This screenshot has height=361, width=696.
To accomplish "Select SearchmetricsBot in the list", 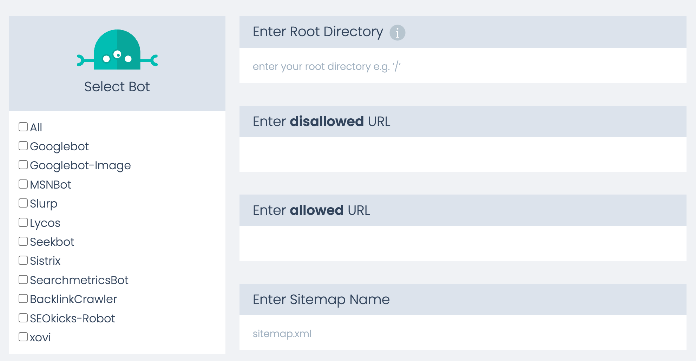I will 23,279.
